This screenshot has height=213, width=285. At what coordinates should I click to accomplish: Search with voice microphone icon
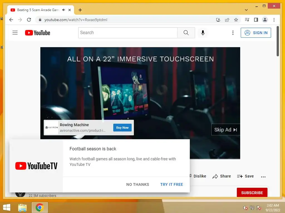[x=203, y=33]
